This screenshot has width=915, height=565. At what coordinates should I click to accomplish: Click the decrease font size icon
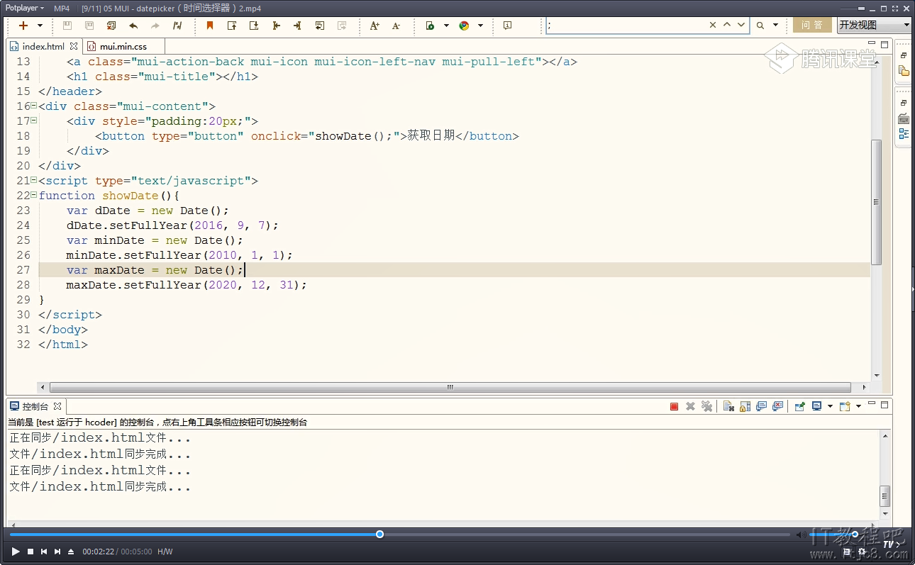[396, 26]
